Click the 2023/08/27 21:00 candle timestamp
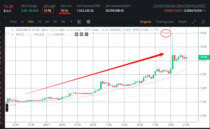 pyautogui.click(x=28, y=30)
